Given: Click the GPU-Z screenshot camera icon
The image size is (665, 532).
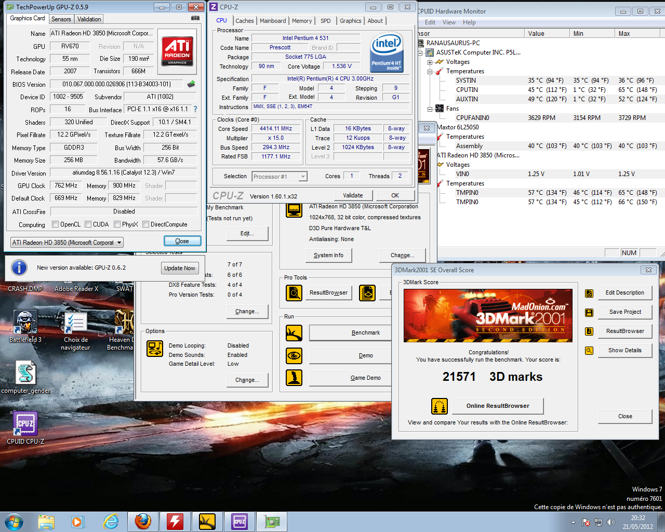Looking at the screenshot, I should click(x=195, y=18).
